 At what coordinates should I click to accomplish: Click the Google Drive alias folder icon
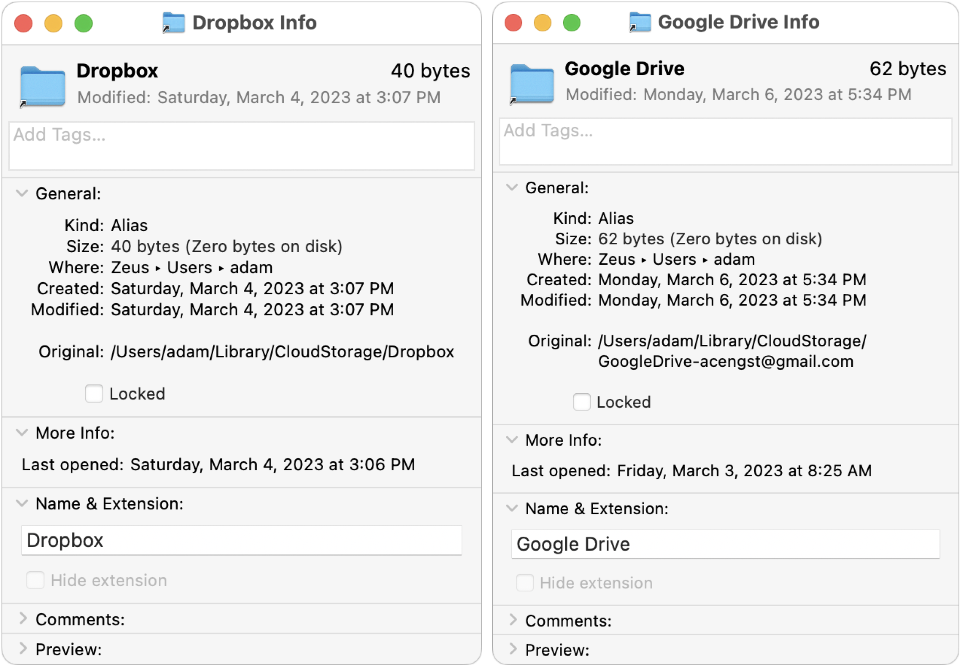click(x=532, y=83)
